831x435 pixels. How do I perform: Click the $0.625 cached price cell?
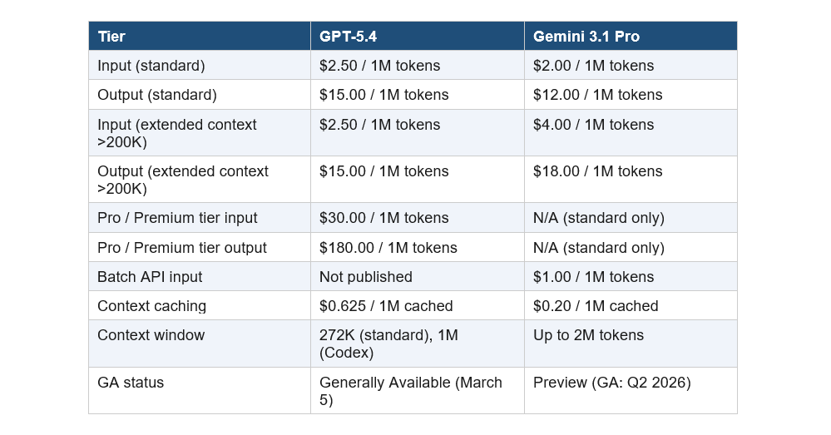pos(386,306)
